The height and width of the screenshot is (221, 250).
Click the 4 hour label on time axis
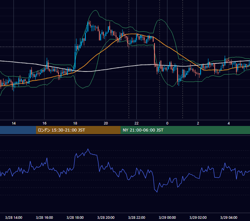[x=229, y=123]
